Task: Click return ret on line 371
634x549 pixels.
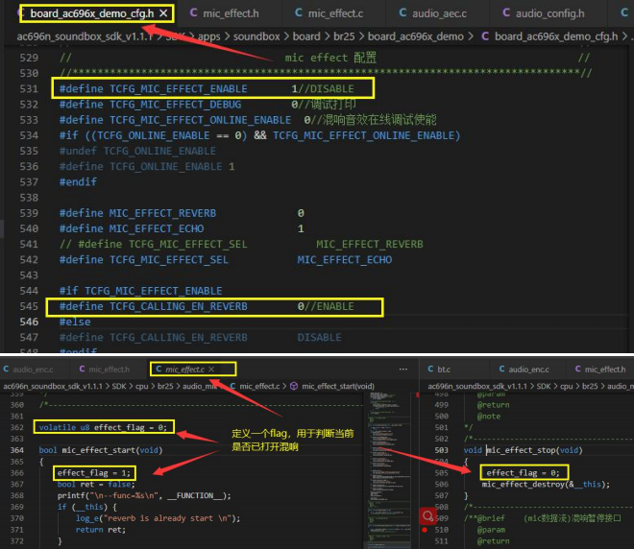Action: point(101,530)
